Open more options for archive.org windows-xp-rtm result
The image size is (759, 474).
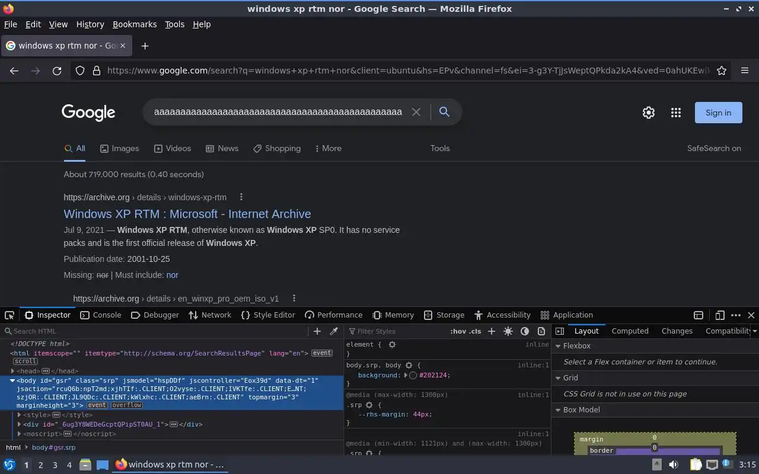(241, 197)
